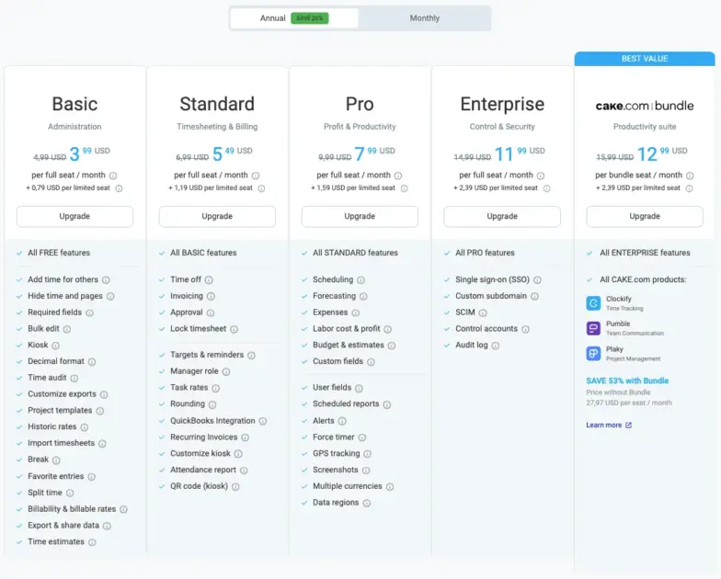This screenshot has width=721, height=579.
Task: Click info icon beside Historic rates
Action: (85, 427)
